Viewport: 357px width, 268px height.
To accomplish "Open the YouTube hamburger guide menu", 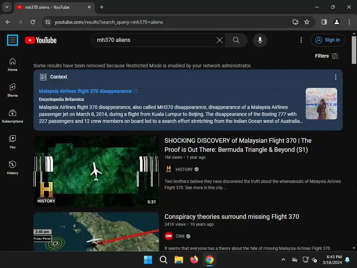I will coord(13,40).
